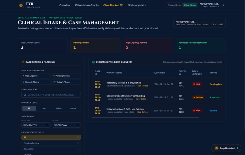The width and height of the screenshot is (245, 155).
Task: Click the Primary Issue column header
Action: (x=114, y=73)
